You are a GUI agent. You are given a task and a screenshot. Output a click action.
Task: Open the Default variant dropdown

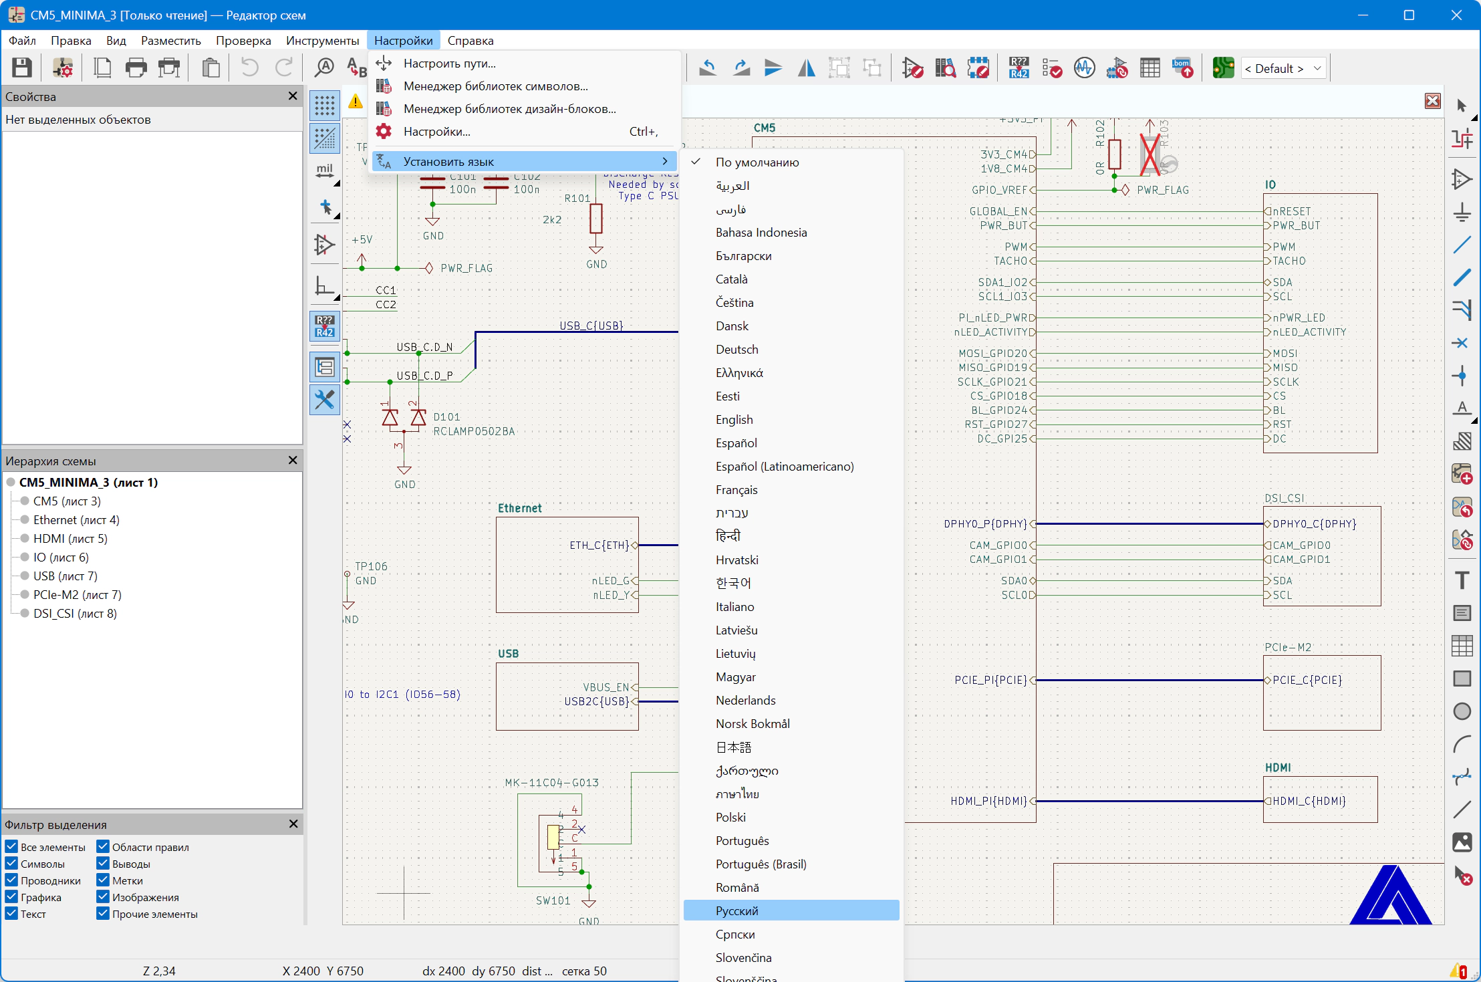pyautogui.click(x=1283, y=68)
